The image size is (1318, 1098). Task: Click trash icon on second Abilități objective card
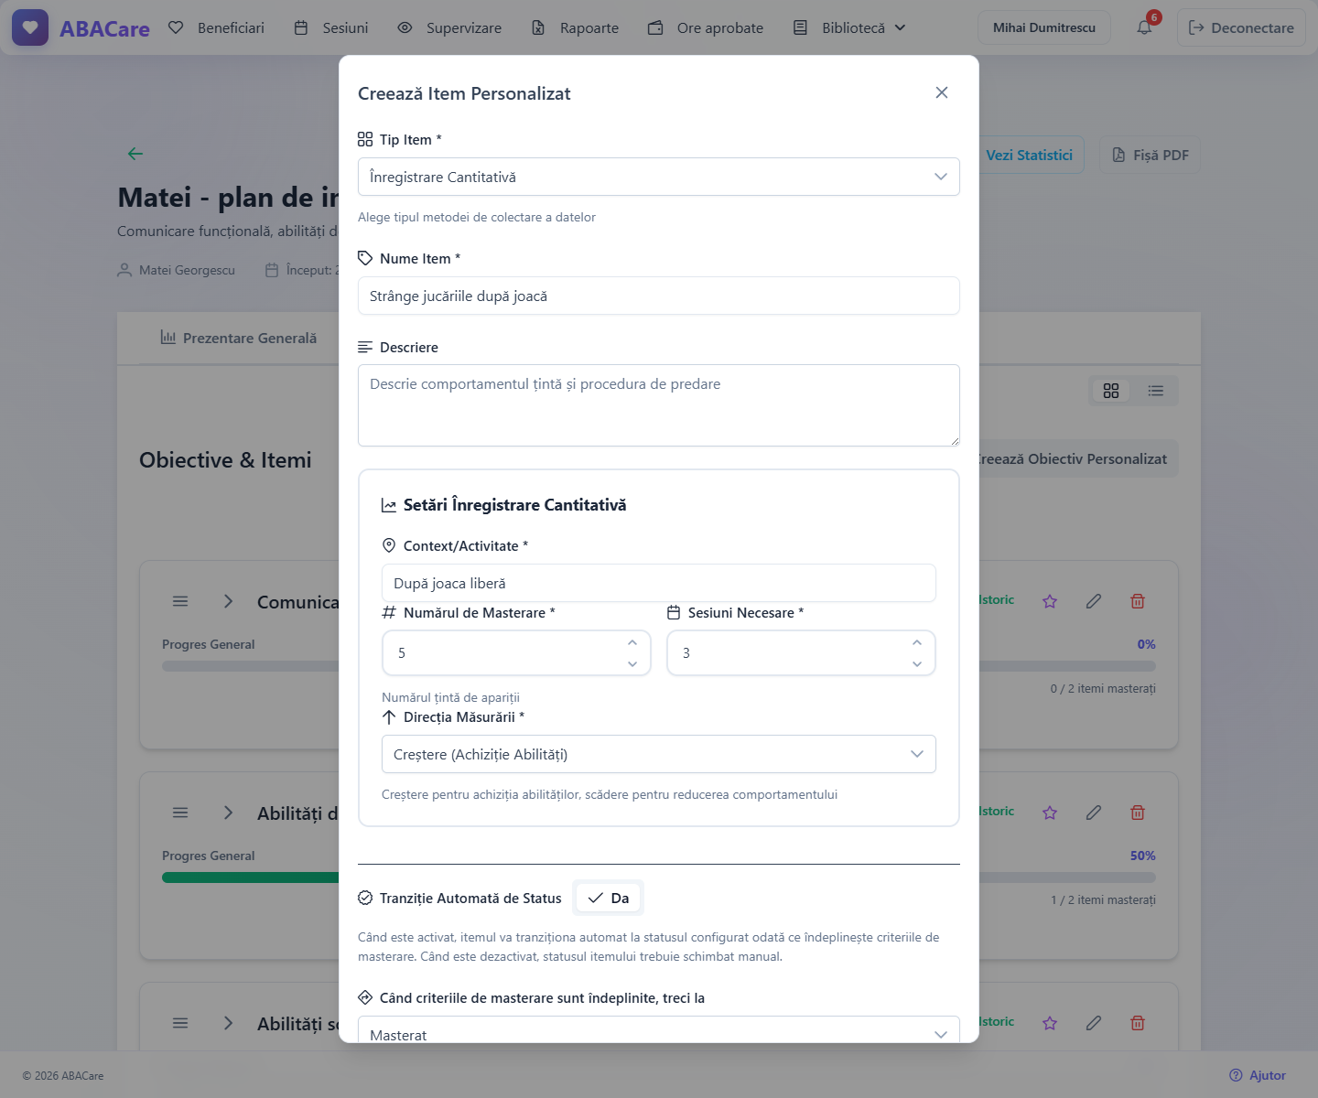tap(1138, 813)
